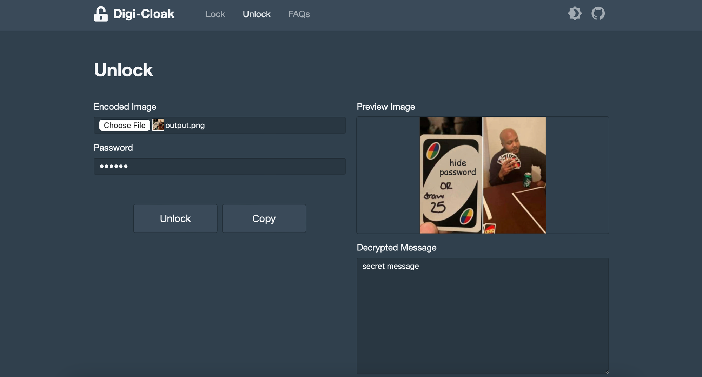Open the GitHub repository icon

pyautogui.click(x=598, y=14)
